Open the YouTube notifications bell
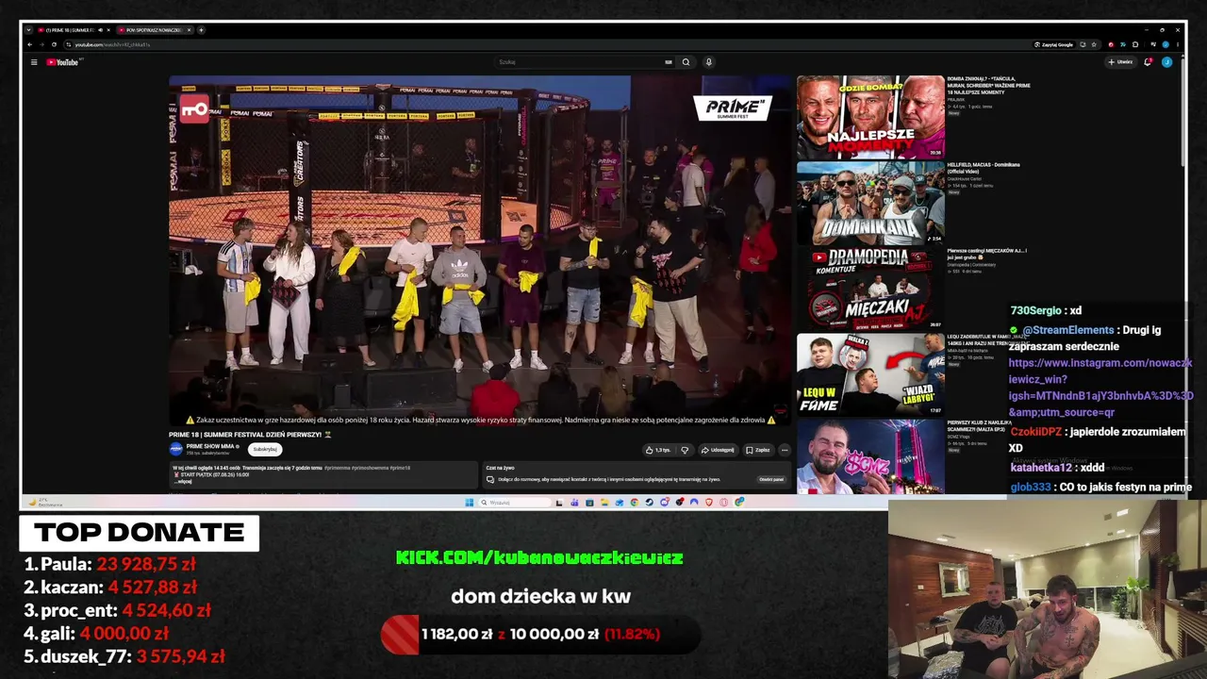Screen dimensions: 1207x679 (1148, 62)
